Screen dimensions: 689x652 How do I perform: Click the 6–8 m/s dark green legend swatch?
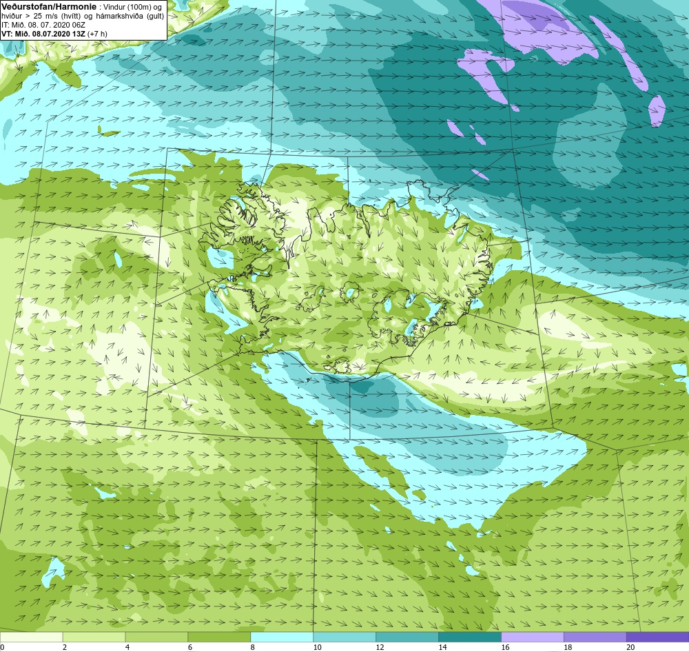tap(219, 637)
